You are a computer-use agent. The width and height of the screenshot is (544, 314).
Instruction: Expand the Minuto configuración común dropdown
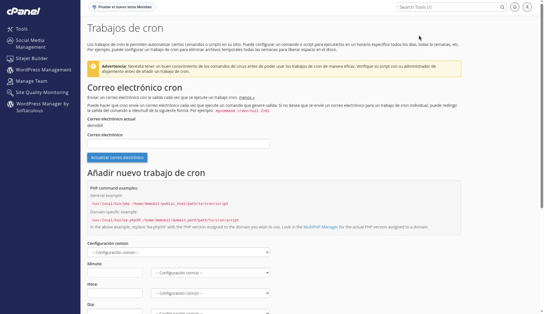pos(210,273)
